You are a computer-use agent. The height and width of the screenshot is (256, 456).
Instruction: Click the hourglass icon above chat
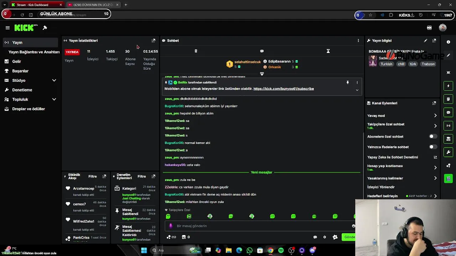tap(328, 51)
